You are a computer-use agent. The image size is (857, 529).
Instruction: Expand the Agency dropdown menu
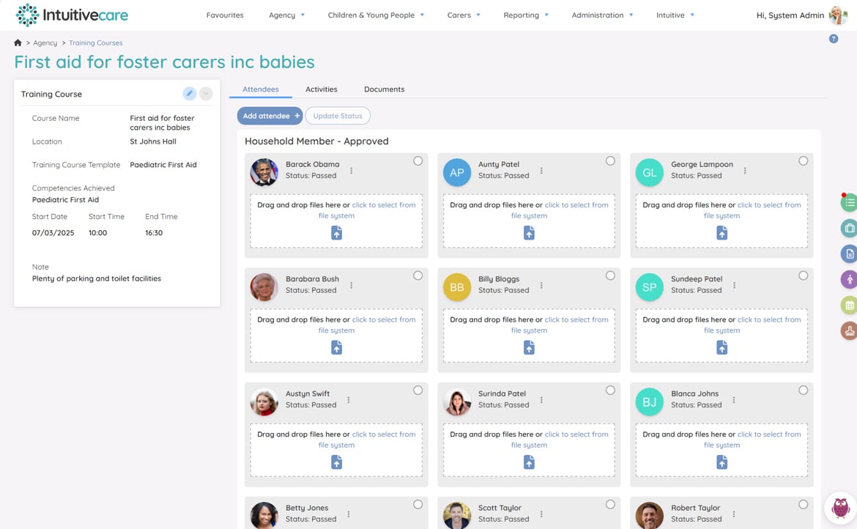pyautogui.click(x=286, y=15)
